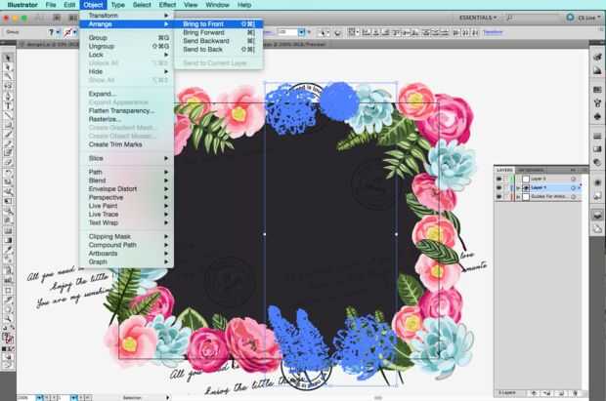Open the Stroke panel icon
Image resolution: width=606 pixels, height=401 pixels.
597,136
